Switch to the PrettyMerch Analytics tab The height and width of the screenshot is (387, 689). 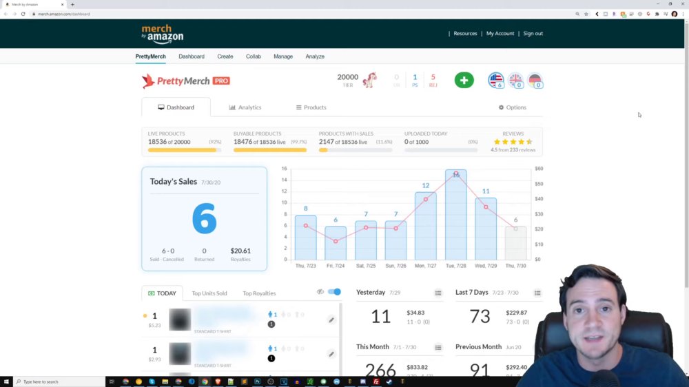click(245, 107)
